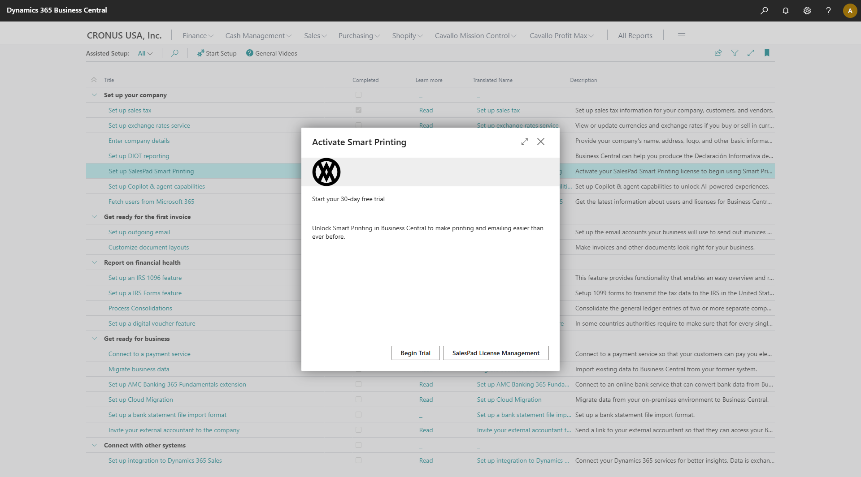Toggle Completed checkbox for bank statement import format
This screenshot has height=477, width=861.
coord(358,415)
